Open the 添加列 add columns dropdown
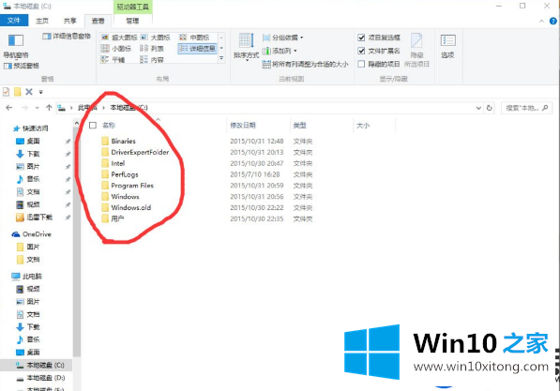Image resolution: width=560 pixels, height=391 pixels. [280, 51]
